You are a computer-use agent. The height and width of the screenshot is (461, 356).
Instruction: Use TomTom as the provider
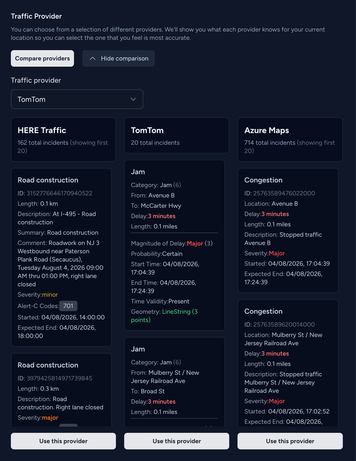pos(177,441)
